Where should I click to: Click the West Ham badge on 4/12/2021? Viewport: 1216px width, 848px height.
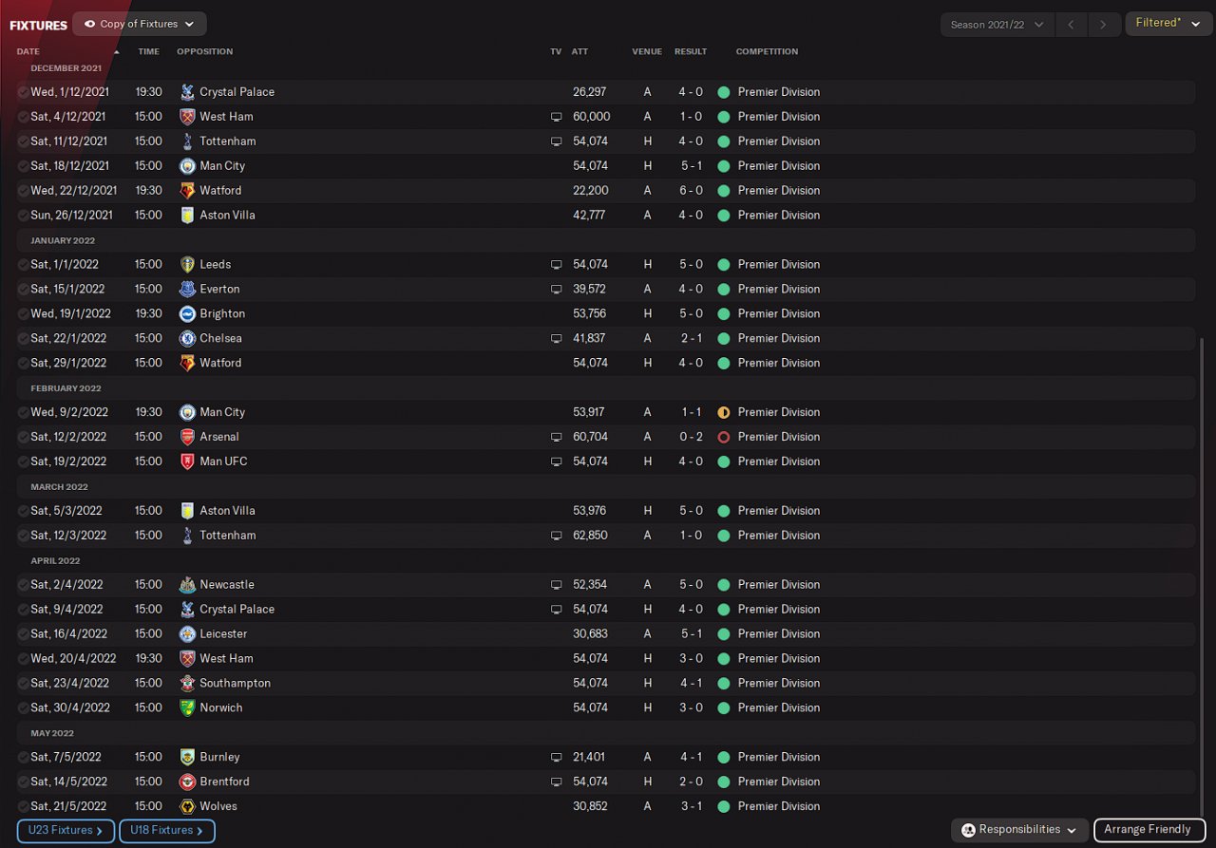coord(187,117)
